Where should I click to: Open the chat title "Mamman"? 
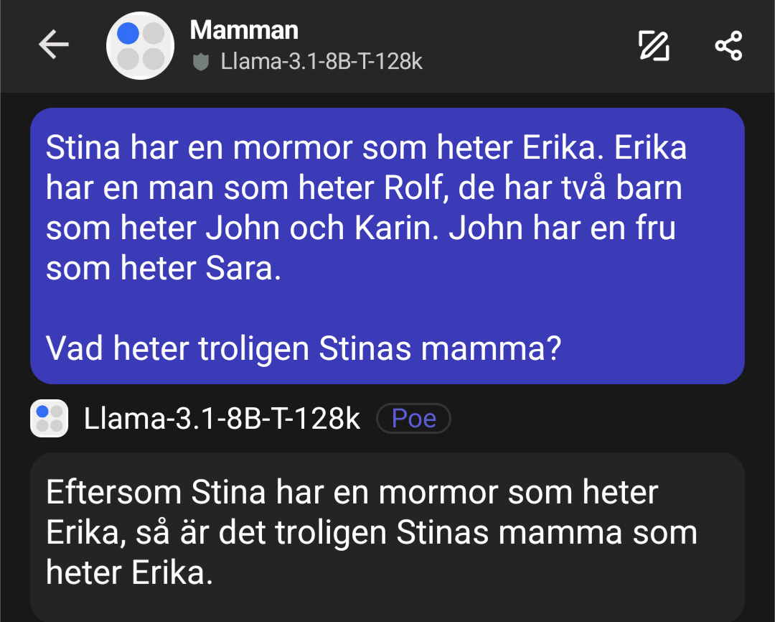click(244, 30)
